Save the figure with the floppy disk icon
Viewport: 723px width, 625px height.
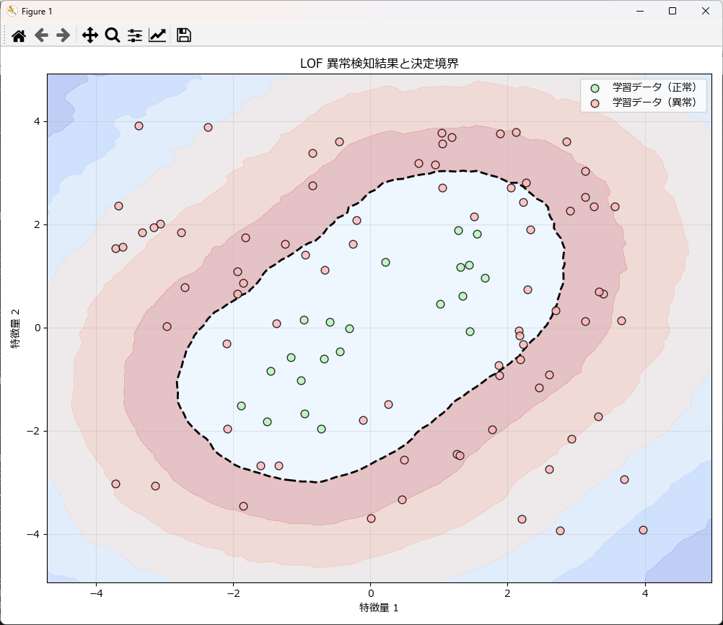coord(183,35)
